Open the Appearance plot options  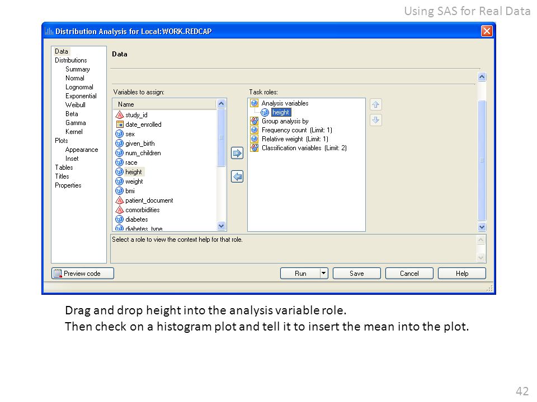pos(82,150)
